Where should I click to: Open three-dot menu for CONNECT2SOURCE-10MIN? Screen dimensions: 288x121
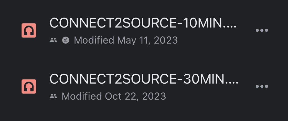click(262, 30)
